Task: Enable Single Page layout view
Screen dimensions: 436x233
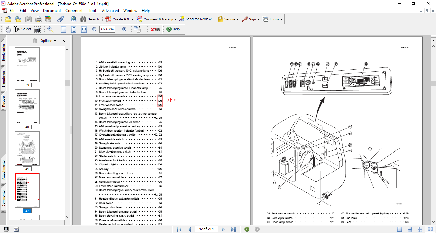Action: 399,229
